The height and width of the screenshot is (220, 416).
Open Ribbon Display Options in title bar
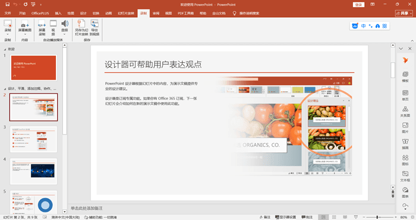(373, 5)
